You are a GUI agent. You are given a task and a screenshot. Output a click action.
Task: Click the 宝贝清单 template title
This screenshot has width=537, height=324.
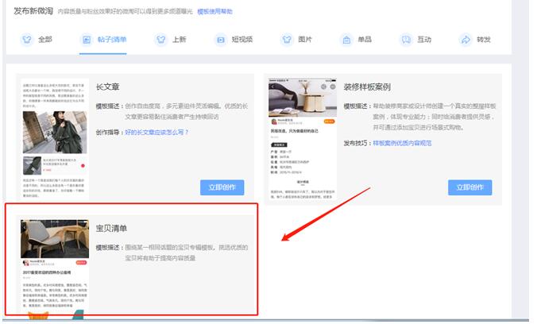tap(111, 229)
